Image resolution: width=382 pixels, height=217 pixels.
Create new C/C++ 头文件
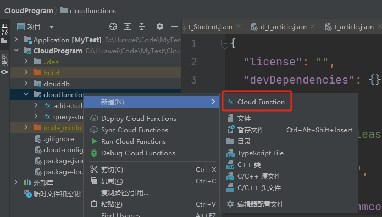[289, 188]
